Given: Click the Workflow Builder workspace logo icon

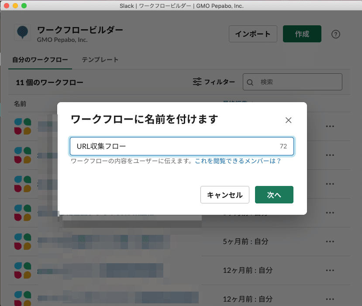Looking at the screenshot, I should pos(22,33).
